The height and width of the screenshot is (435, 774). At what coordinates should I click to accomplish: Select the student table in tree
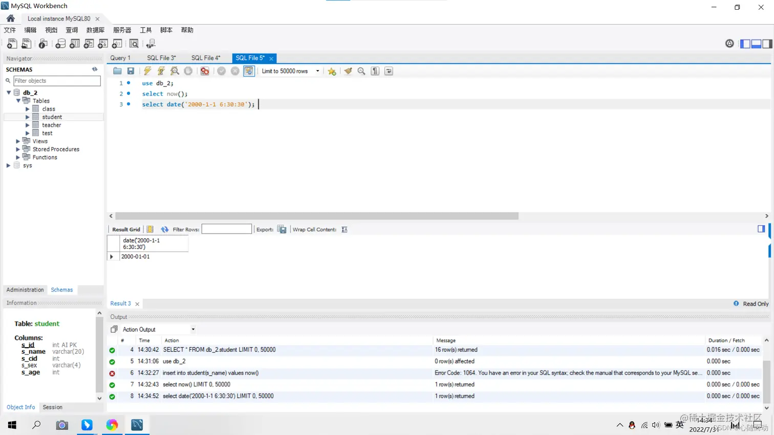coord(52,117)
